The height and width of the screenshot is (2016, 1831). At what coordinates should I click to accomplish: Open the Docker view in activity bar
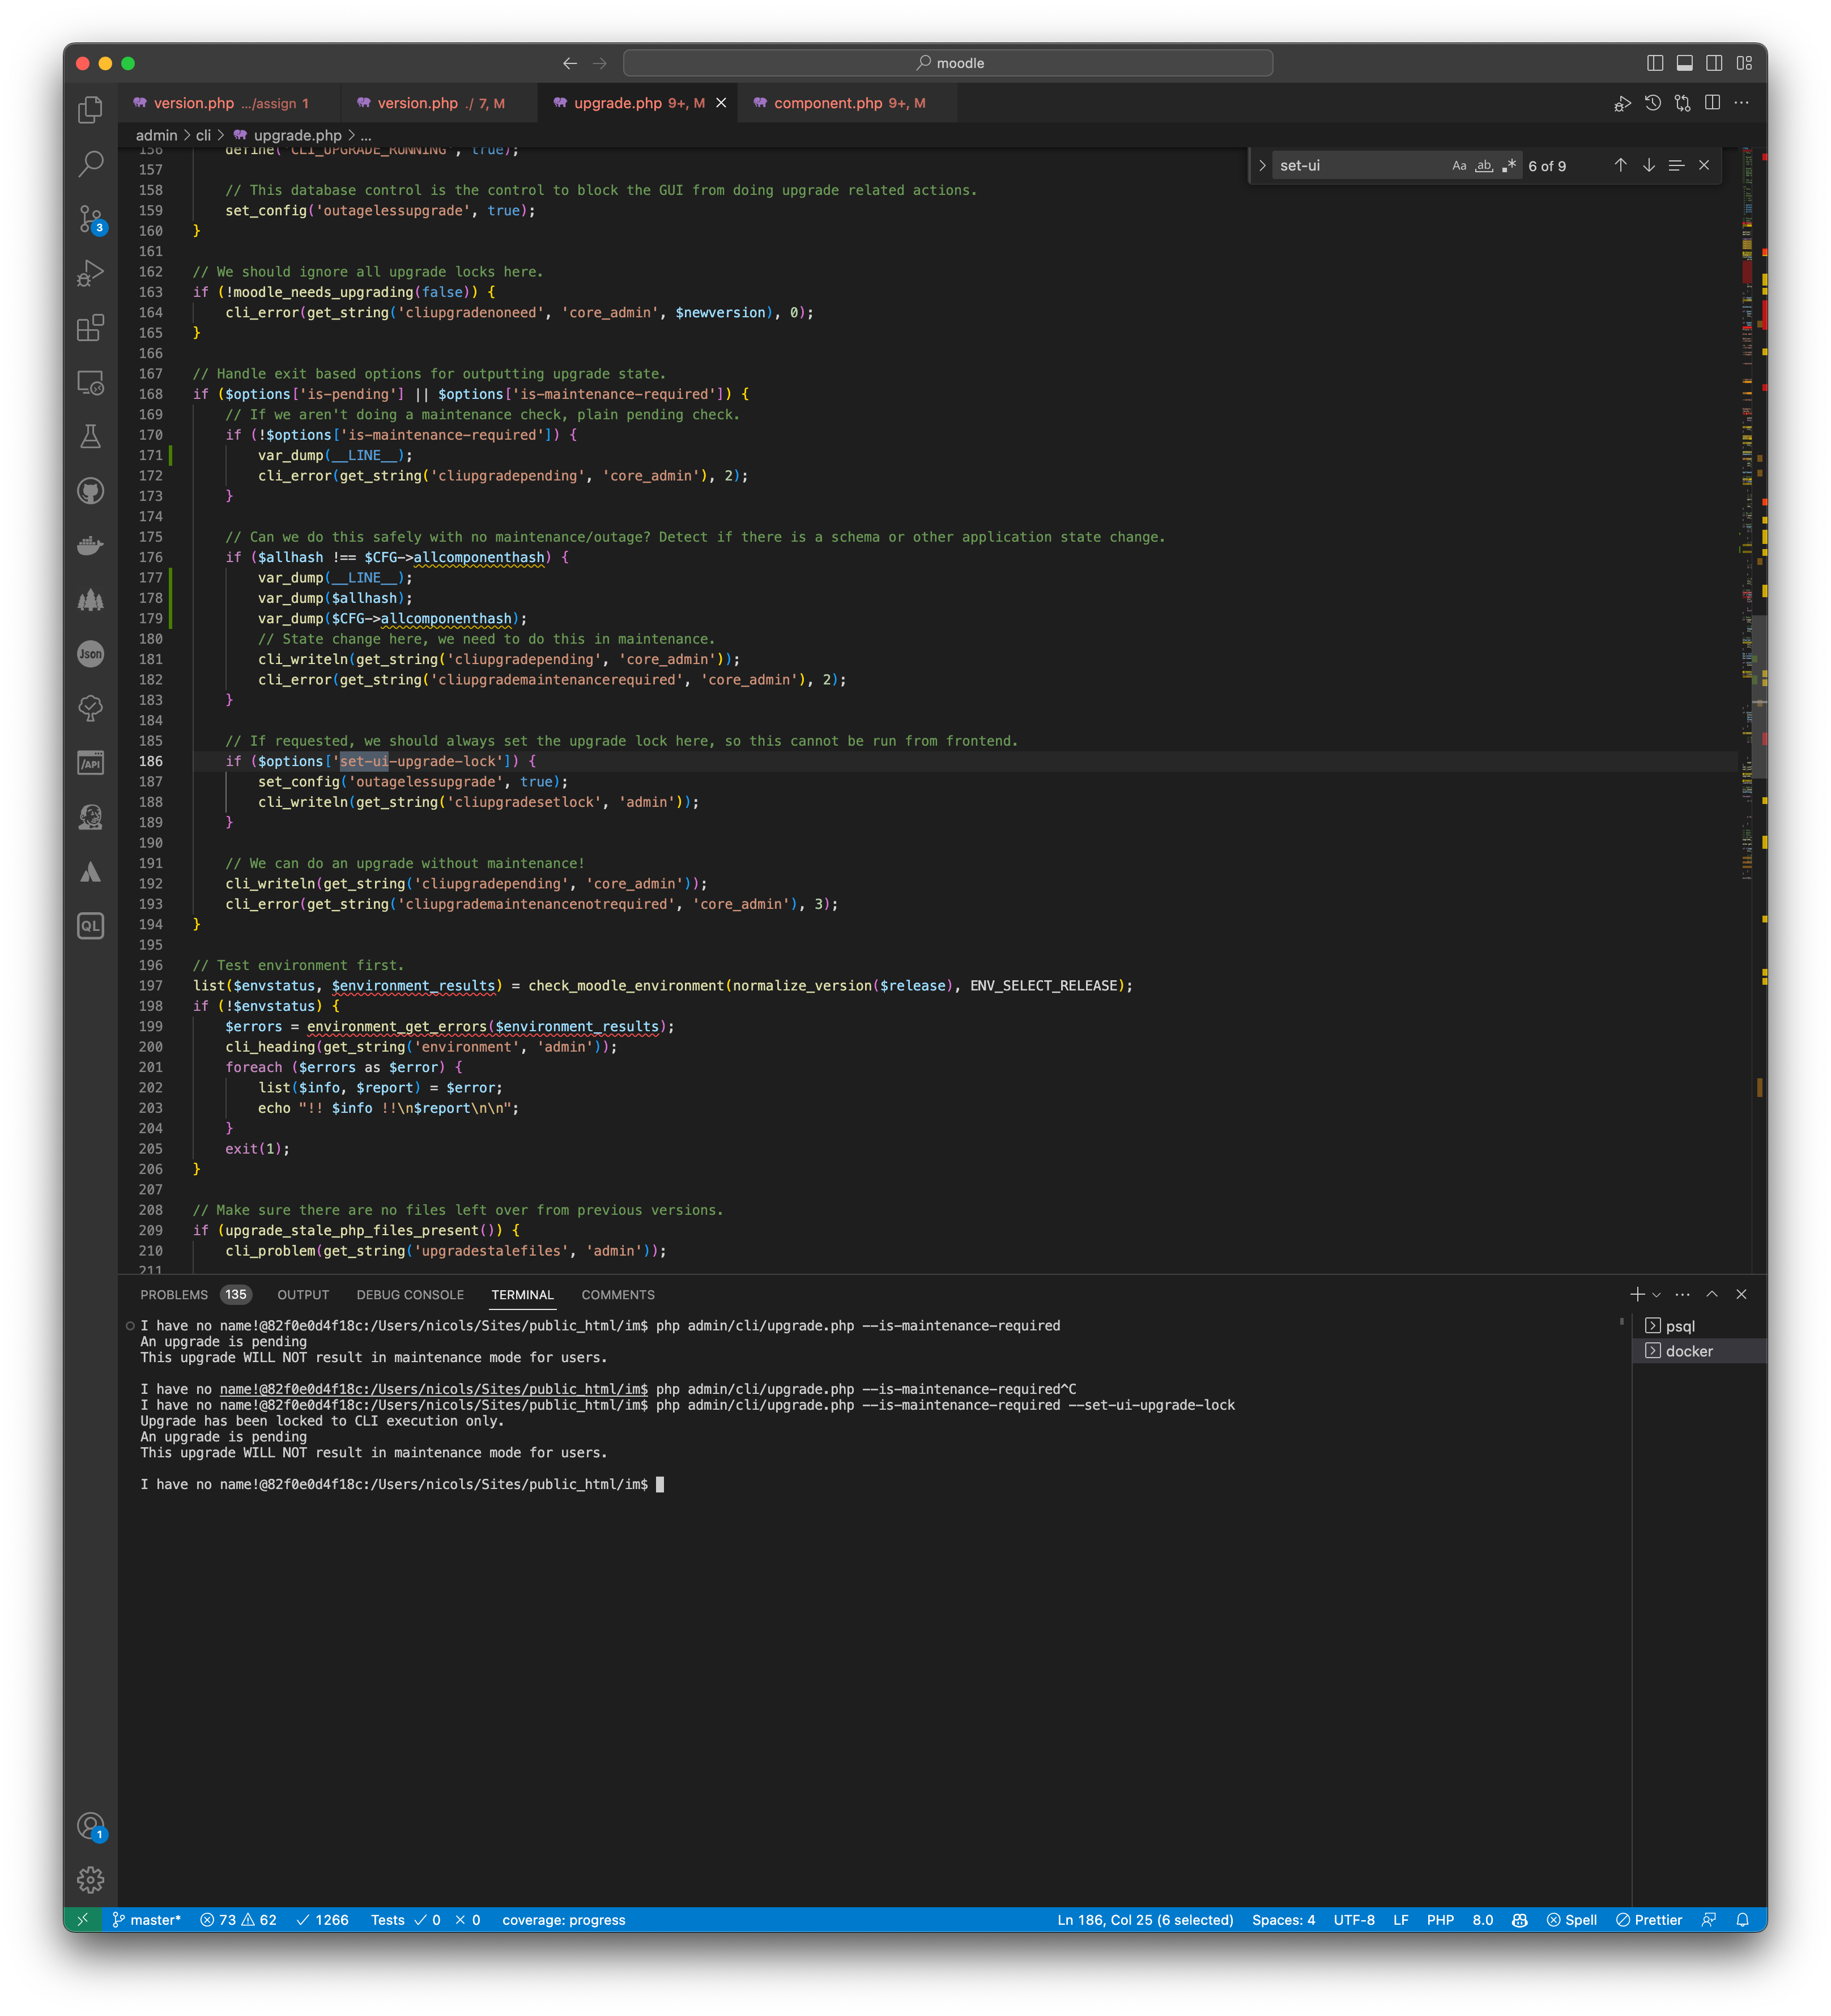[x=90, y=545]
